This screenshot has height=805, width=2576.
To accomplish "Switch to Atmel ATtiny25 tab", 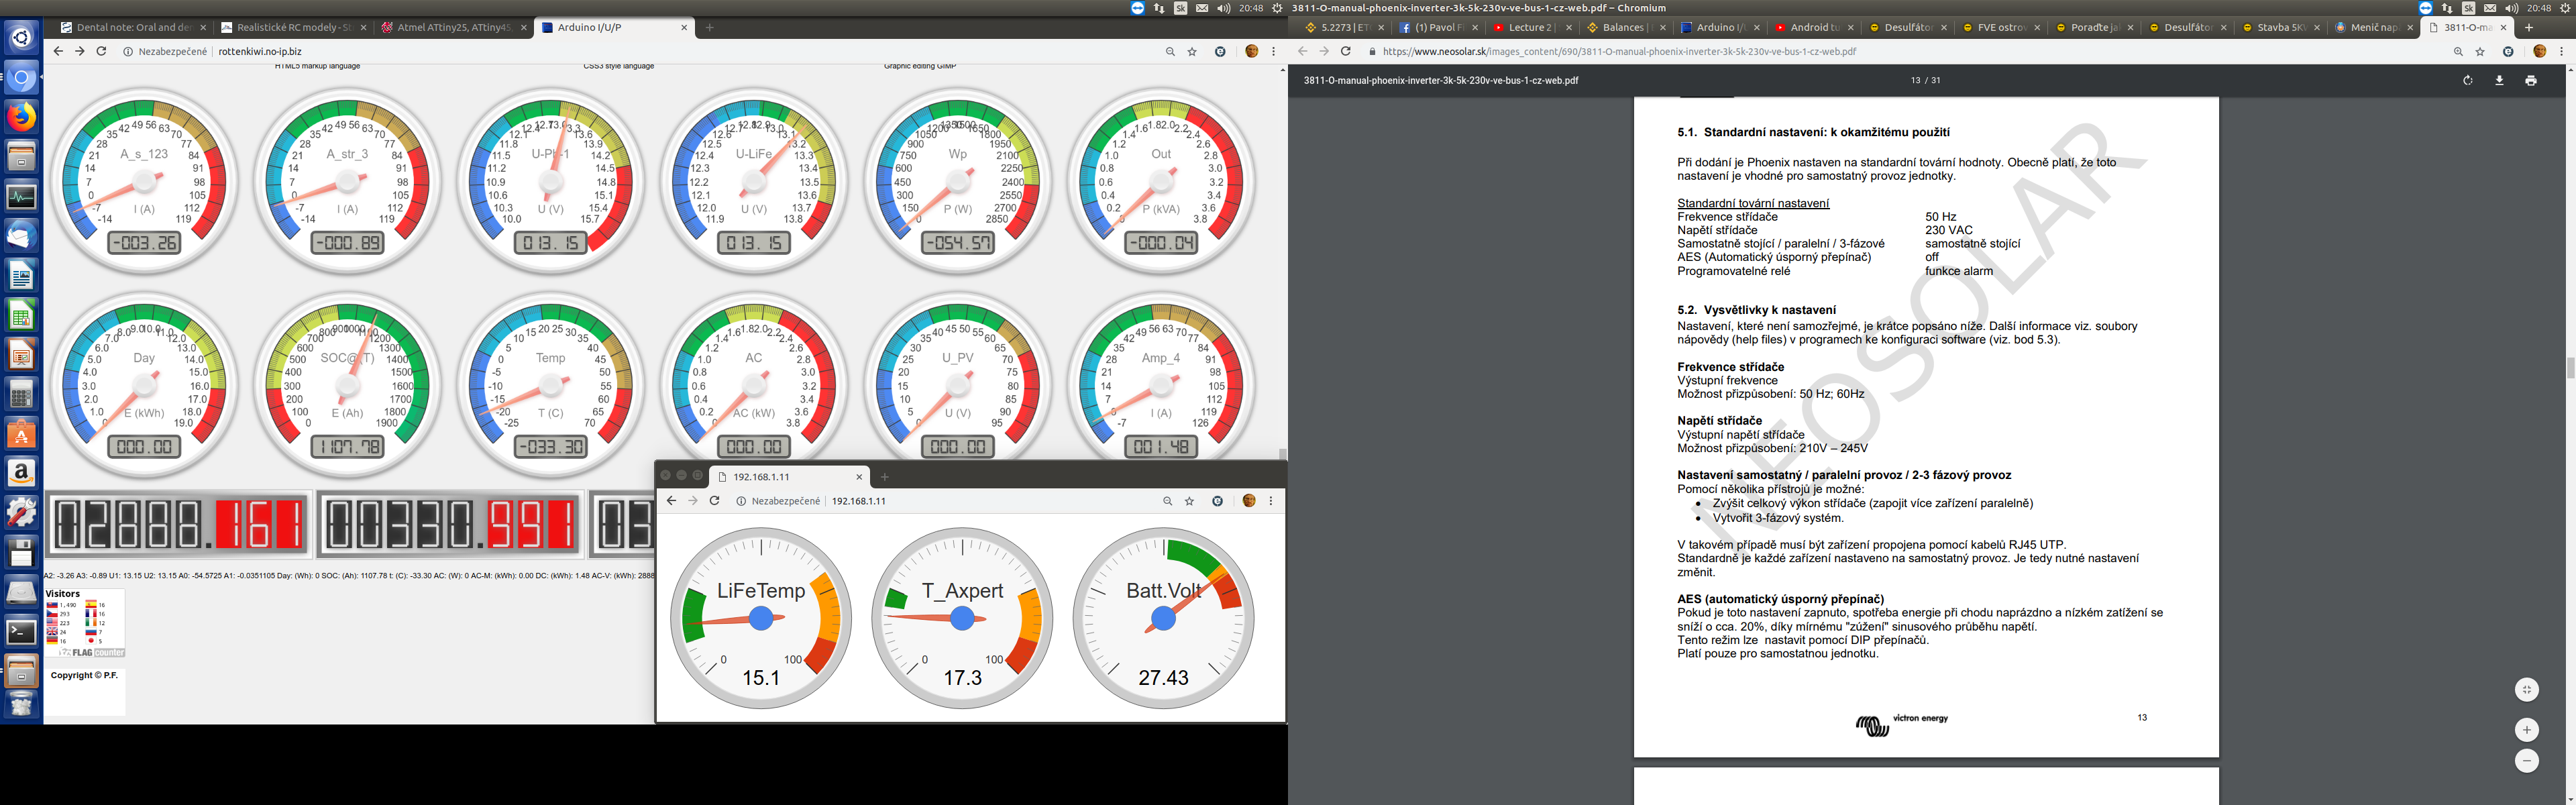I will click(453, 28).
